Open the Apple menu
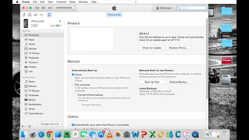 point(17,2)
